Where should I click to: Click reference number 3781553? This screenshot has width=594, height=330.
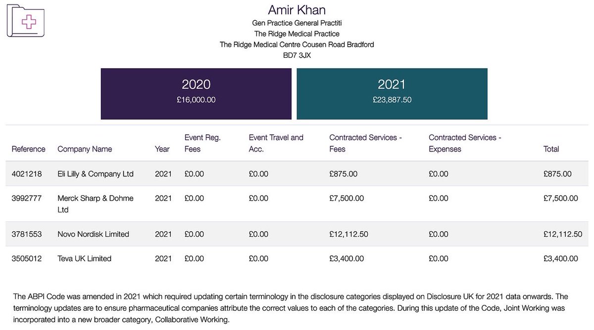pos(27,234)
